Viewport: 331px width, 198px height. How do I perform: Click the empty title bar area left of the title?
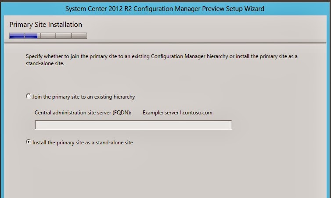point(31,8)
